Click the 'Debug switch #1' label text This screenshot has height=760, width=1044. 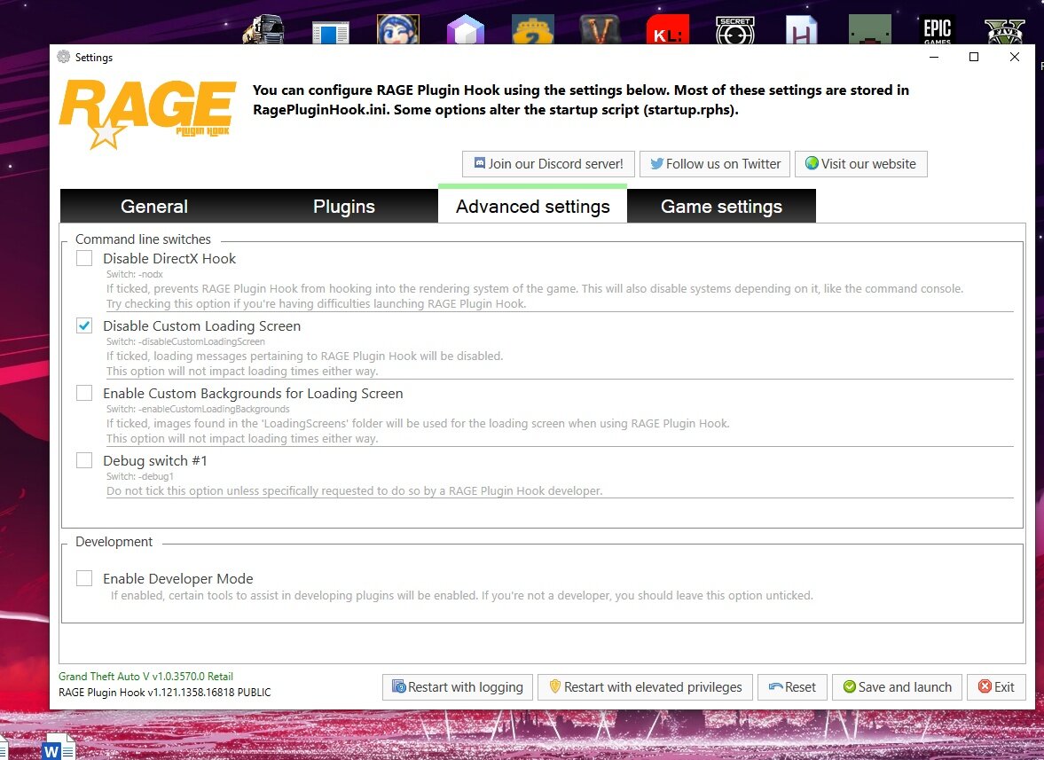(155, 460)
